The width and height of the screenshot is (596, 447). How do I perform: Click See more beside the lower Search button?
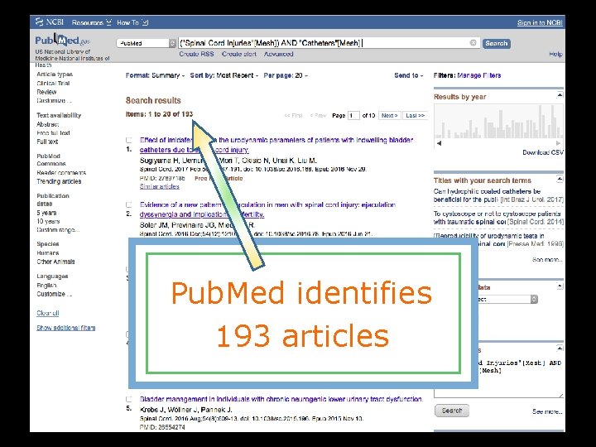click(x=547, y=411)
